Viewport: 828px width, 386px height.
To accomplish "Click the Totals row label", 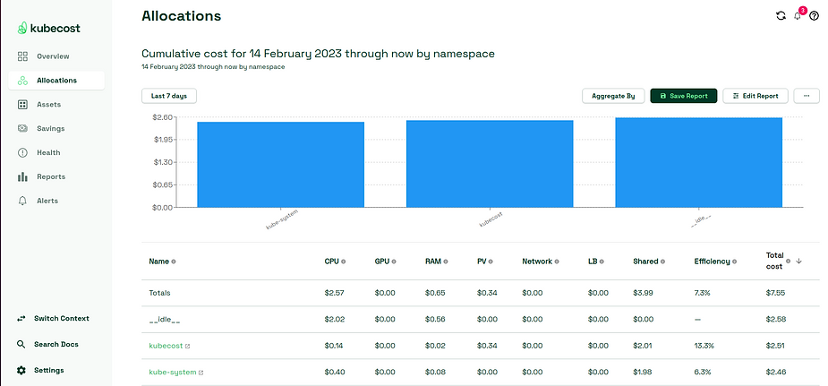I will (159, 293).
